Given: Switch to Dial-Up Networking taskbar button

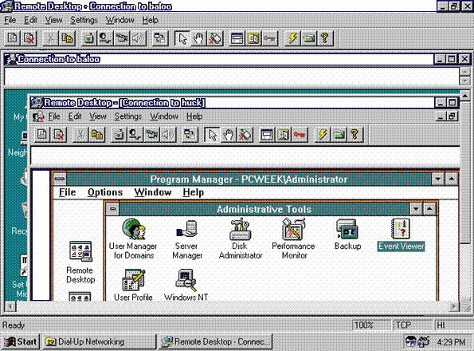Looking at the screenshot, I should coord(99,342).
